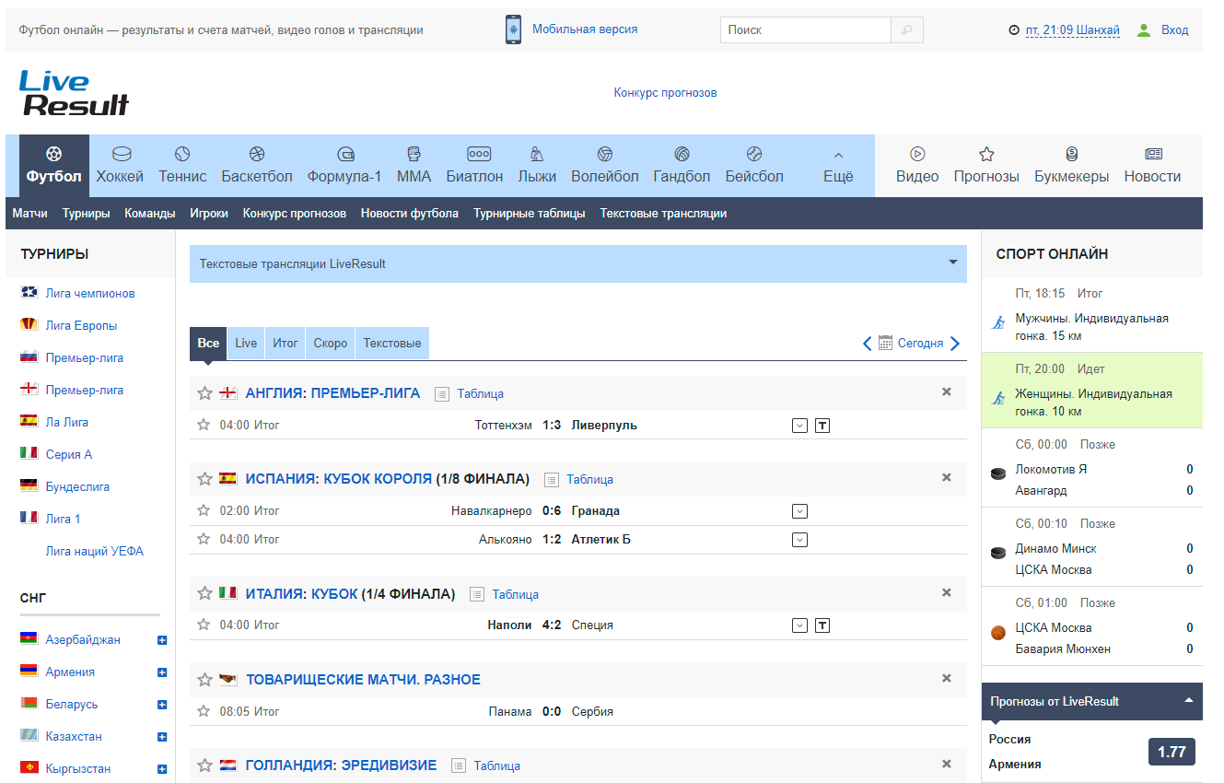The width and height of the screenshot is (1224, 783).
Task: Click the Поиск search input field
Action: pos(805,30)
